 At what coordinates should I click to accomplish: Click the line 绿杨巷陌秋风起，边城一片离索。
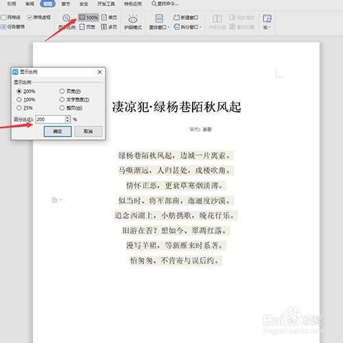point(176,156)
